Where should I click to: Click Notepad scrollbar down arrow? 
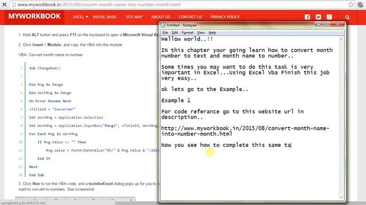tap(341, 198)
